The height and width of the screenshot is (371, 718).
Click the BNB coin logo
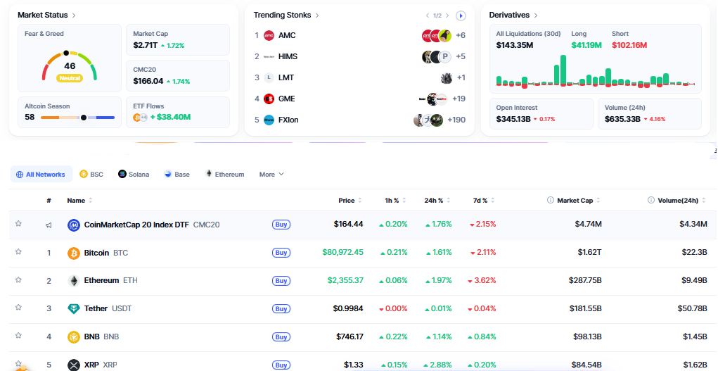click(74, 337)
